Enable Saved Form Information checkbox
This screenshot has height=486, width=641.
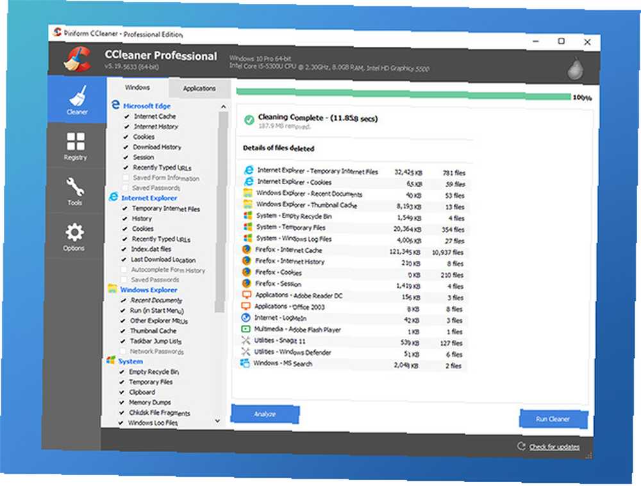point(126,178)
